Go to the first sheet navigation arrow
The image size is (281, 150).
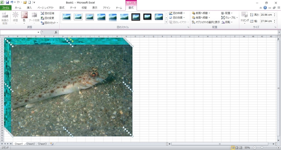(2, 144)
